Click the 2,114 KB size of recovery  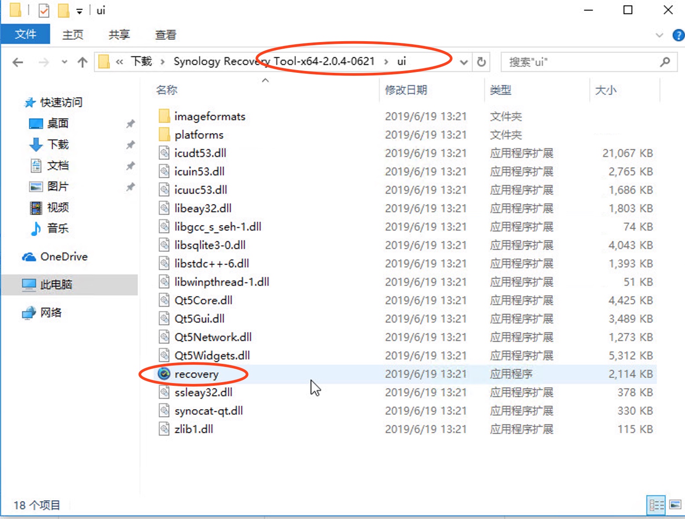631,374
